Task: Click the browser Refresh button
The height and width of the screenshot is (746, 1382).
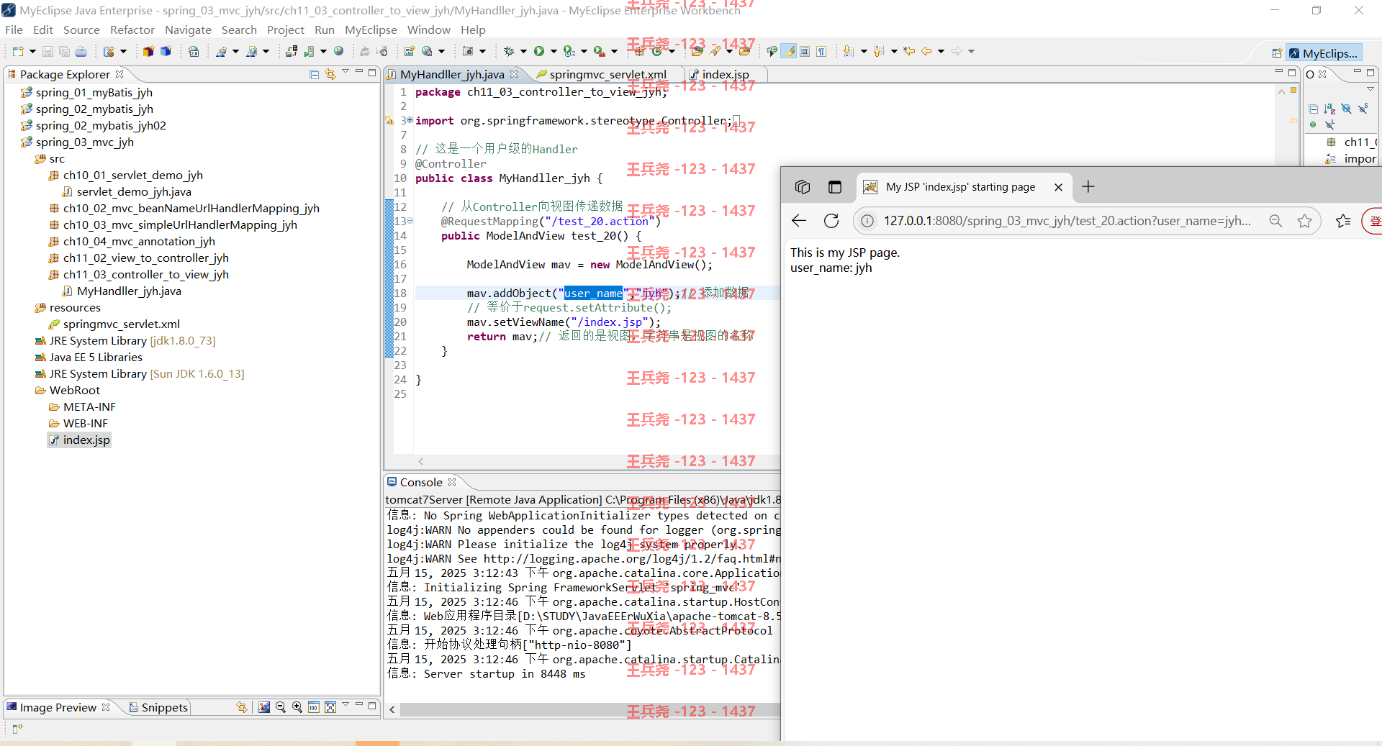Action: [x=831, y=221]
